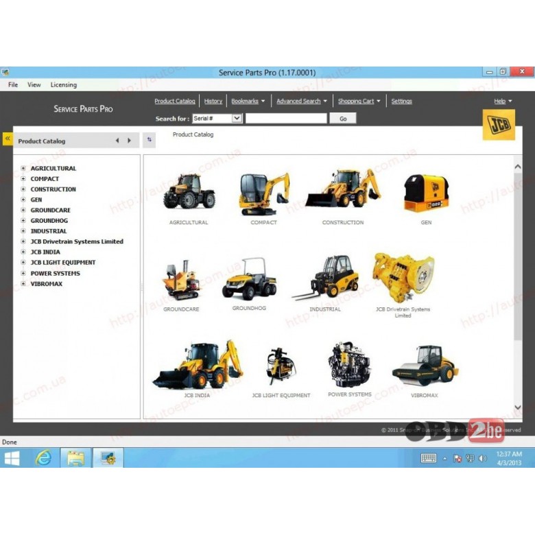This screenshot has width=535, height=535.
Task: Expand the AGRICULTURAL tree node
Action: [x=23, y=168]
